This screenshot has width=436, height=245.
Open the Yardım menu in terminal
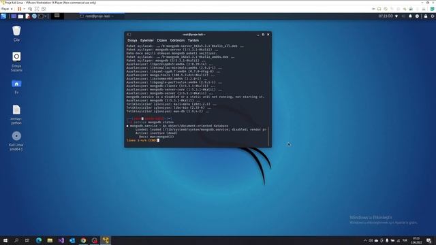193,40
